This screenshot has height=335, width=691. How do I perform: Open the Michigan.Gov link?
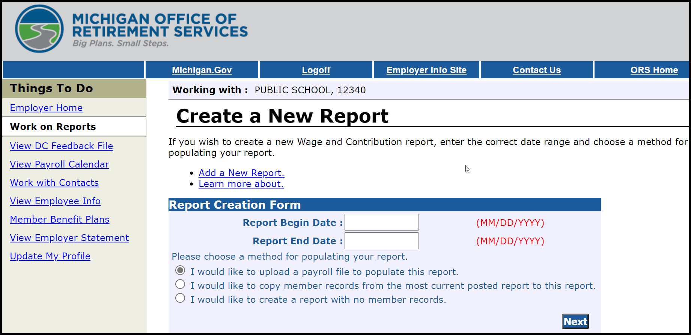pos(202,70)
